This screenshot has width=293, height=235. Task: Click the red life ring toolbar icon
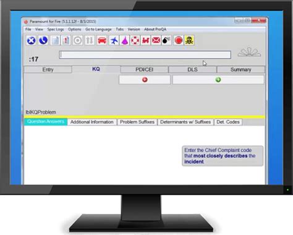click(135, 40)
